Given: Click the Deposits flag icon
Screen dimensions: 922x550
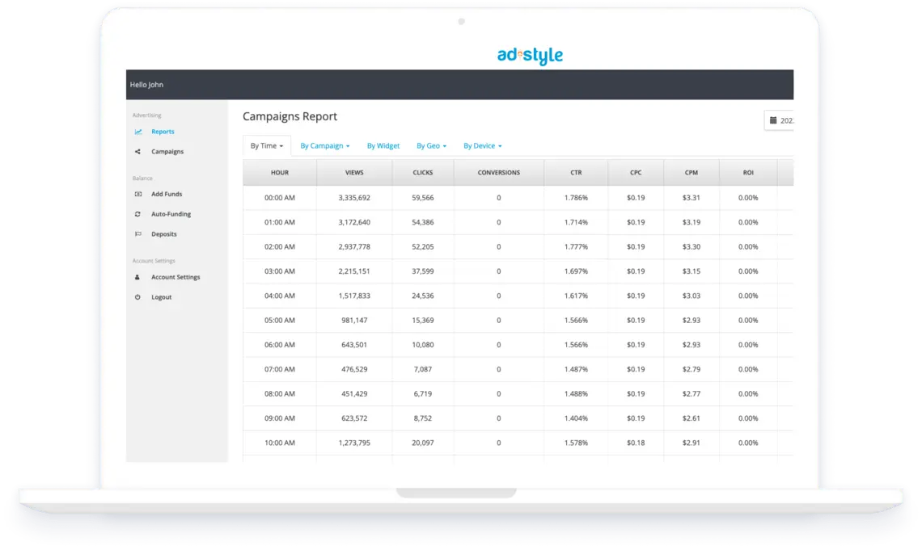Looking at the screenshot, I should click(x=138, y=234).
